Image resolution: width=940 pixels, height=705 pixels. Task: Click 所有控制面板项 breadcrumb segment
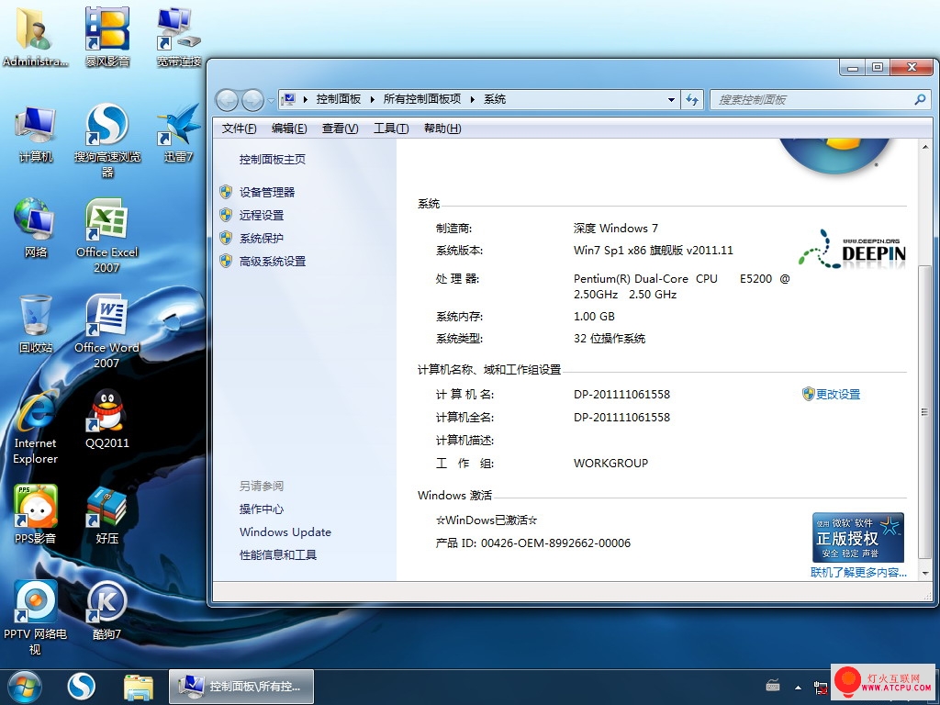click(x=422, y=99)
